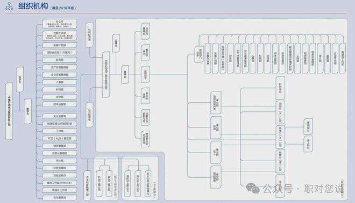Select the 科技部 box in left column
This screenshot has height=203, width=355.
pos(60,89)
